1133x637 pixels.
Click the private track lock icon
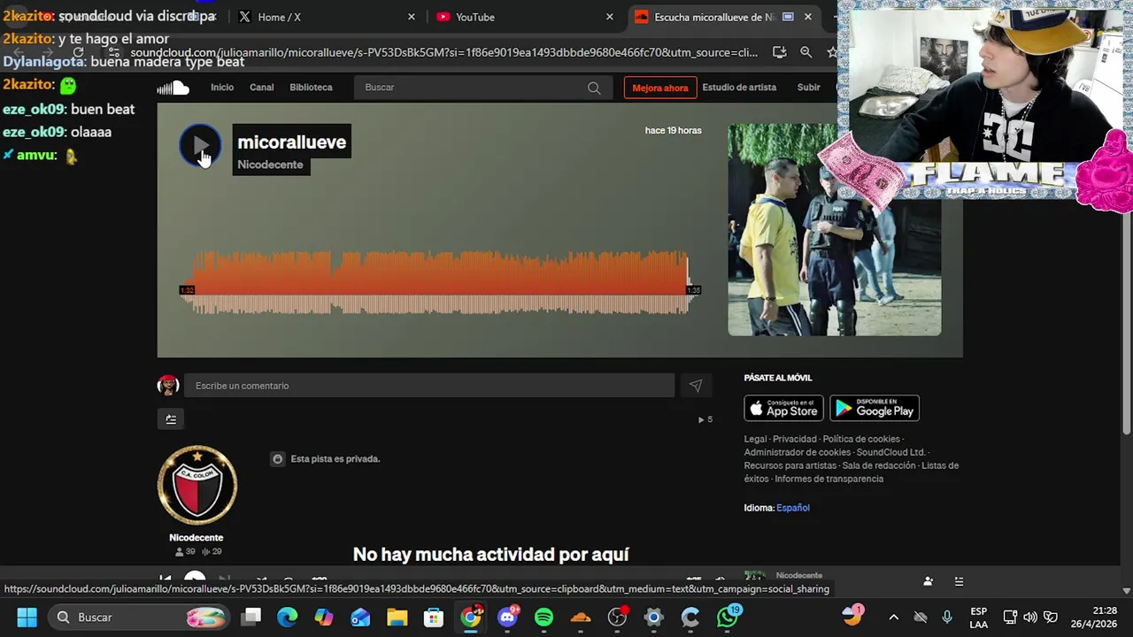pyautogui.click(x=277, y=459)
